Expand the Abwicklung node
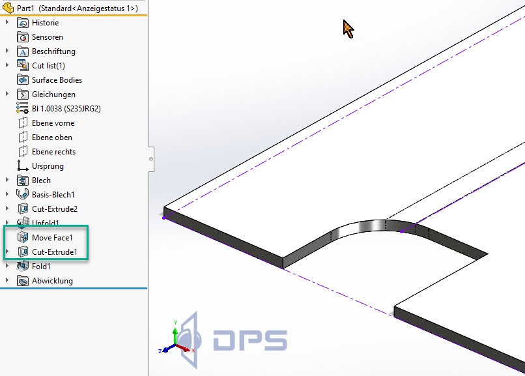This screenshot has height=376, width=525. [x=7, y=280]
